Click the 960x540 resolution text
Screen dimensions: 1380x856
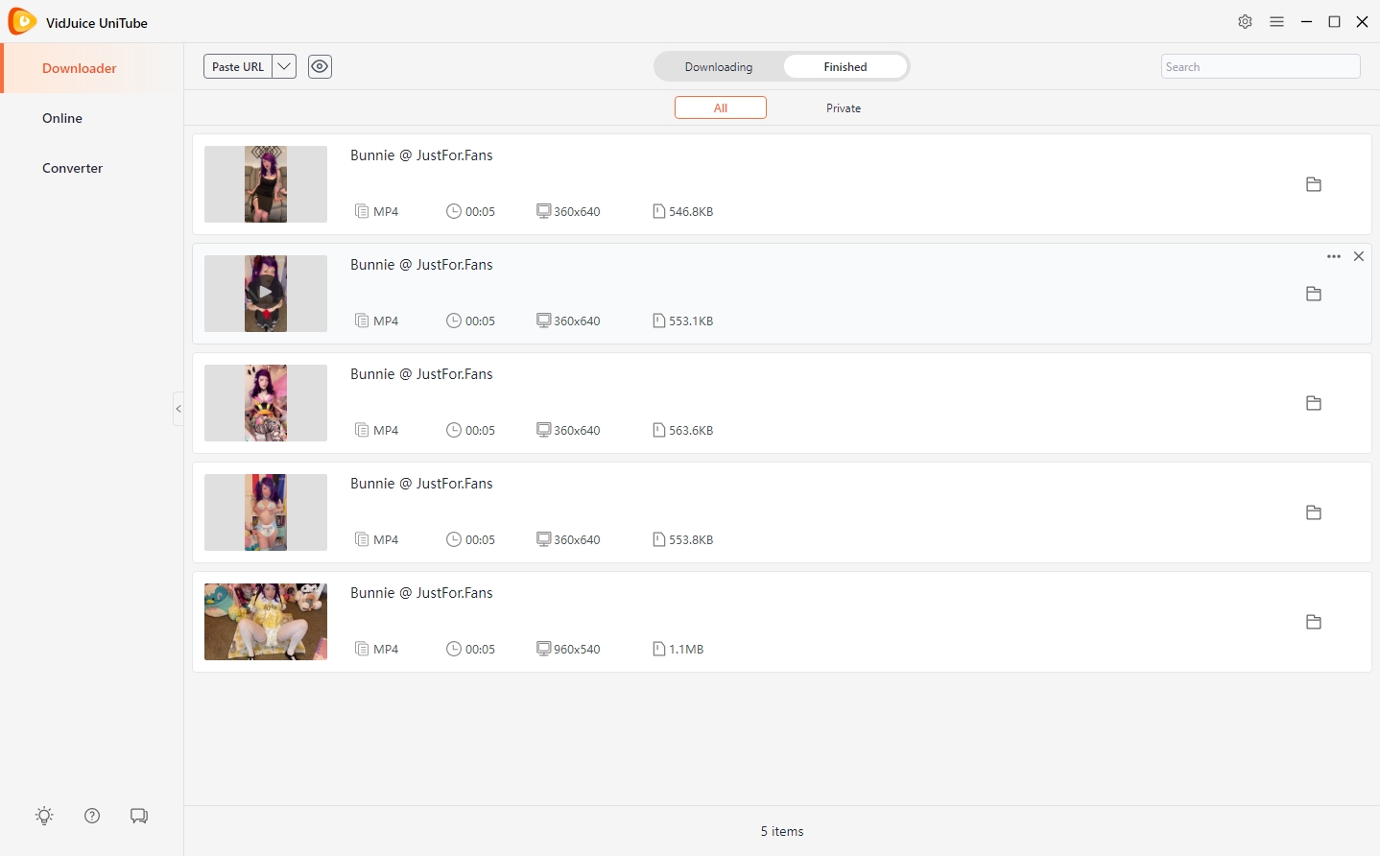click(x=577, y=650)
